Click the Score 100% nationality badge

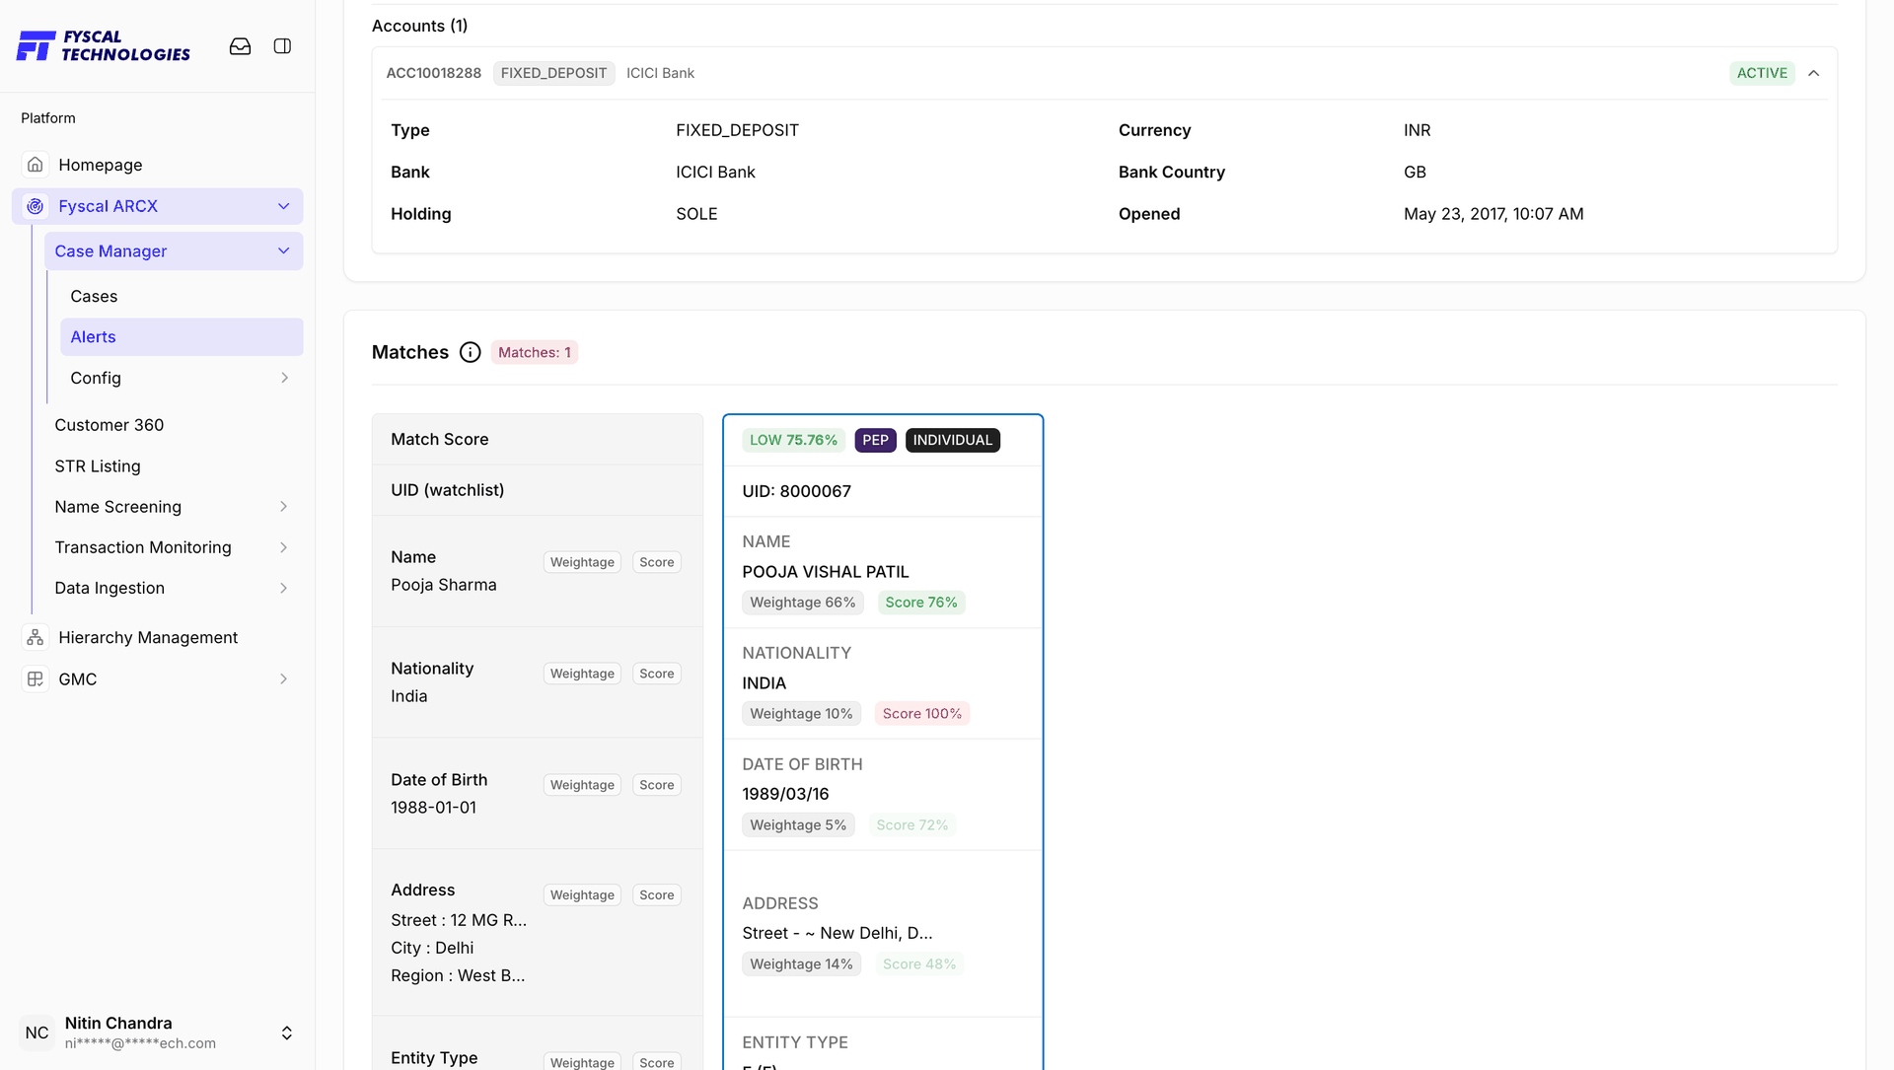(922, 714)
